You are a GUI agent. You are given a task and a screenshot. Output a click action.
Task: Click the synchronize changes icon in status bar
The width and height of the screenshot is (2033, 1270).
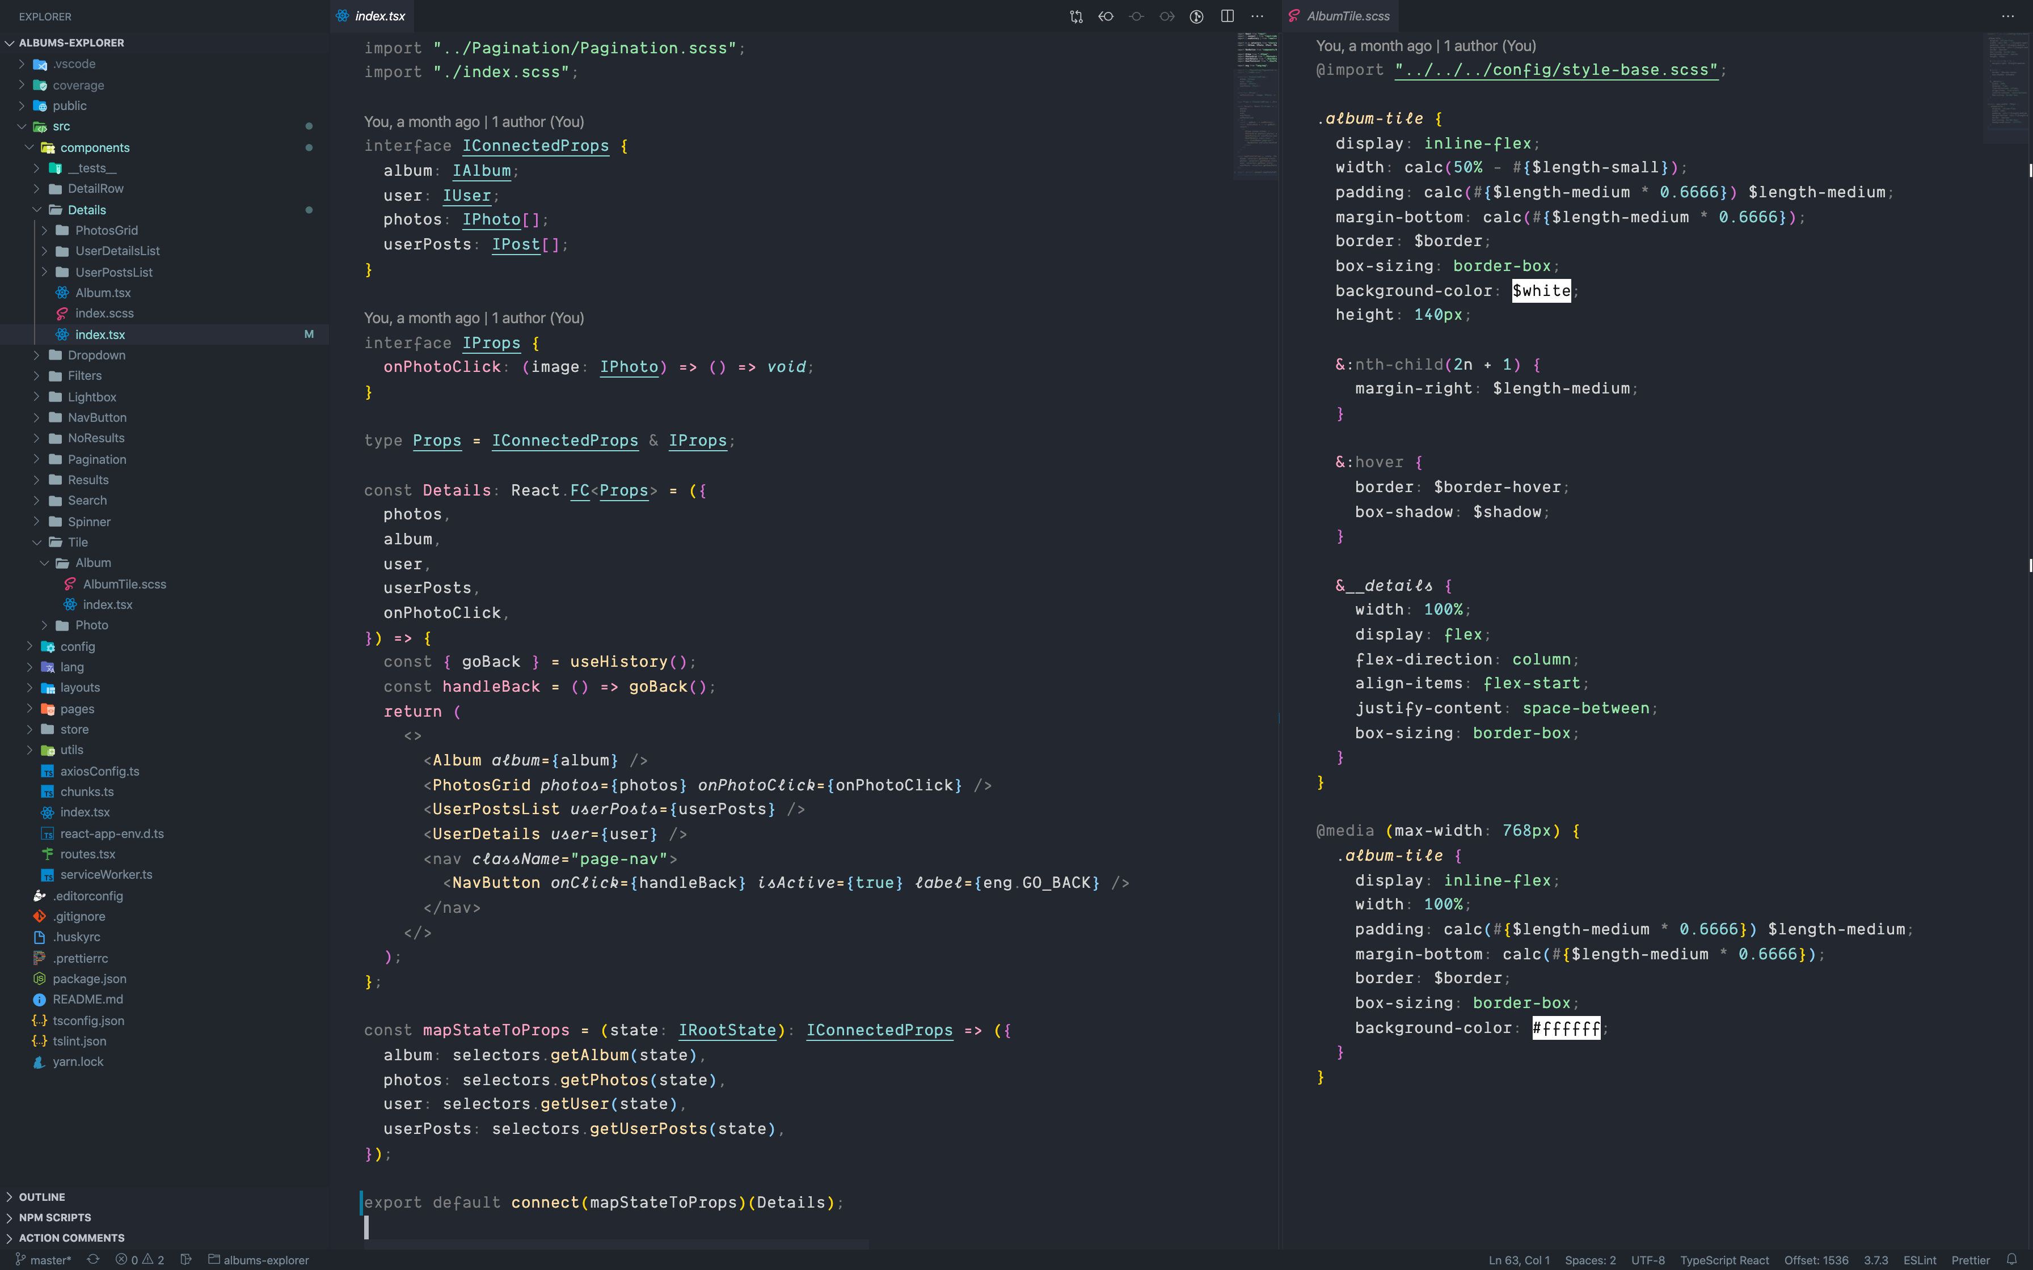[x=93, y=1259]
